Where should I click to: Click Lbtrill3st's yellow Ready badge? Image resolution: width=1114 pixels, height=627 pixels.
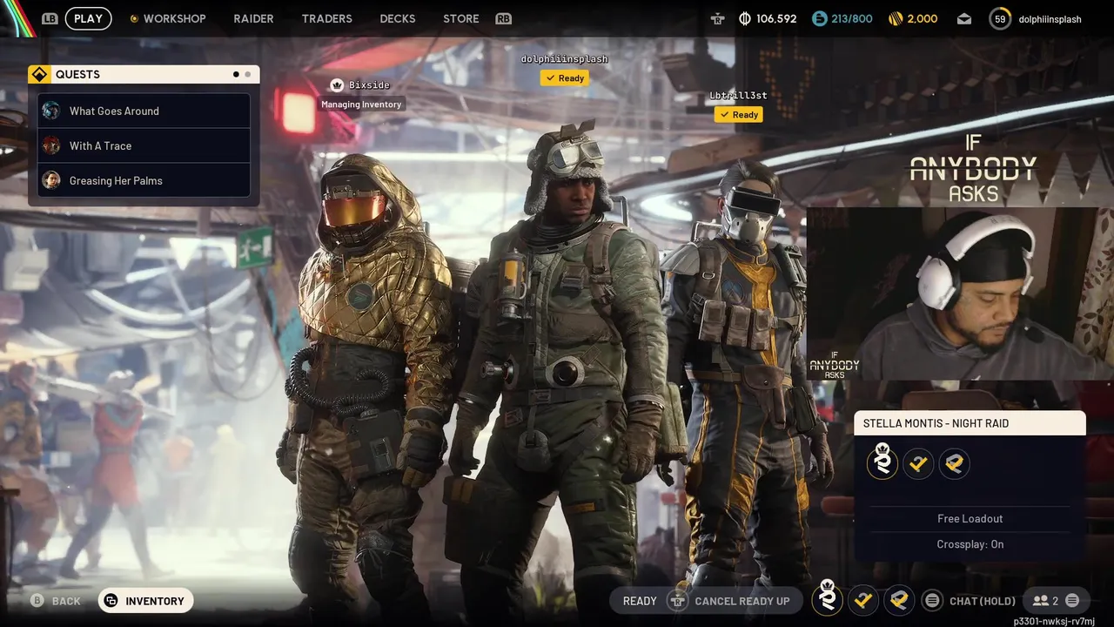click(x=738, y=114)
